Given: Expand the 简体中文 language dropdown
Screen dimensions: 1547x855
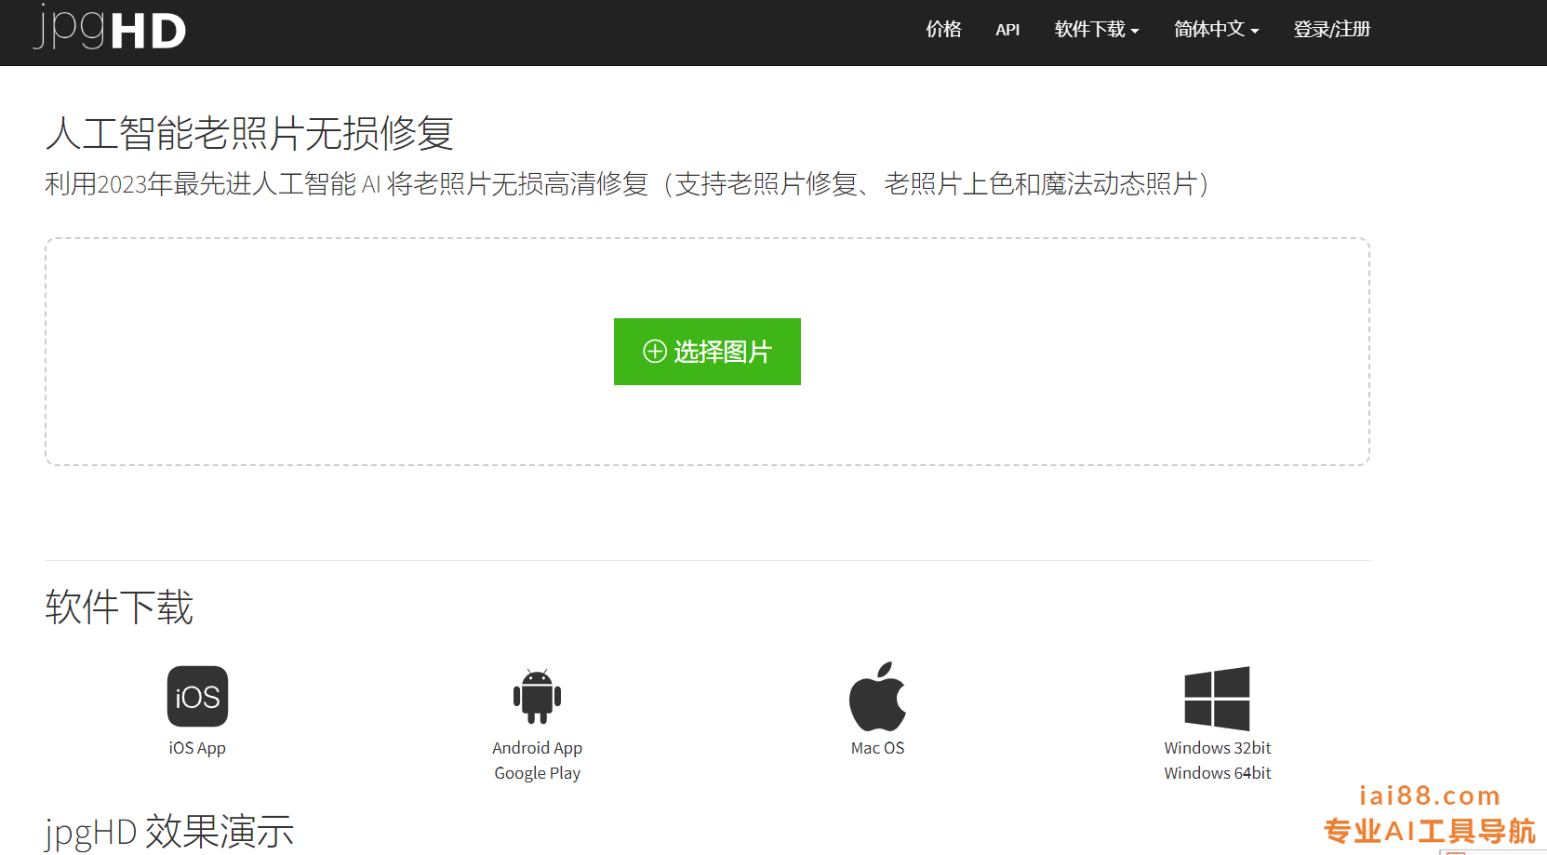Looking at the screenshot, I should pyautogui.click(x=1216, y=30).
